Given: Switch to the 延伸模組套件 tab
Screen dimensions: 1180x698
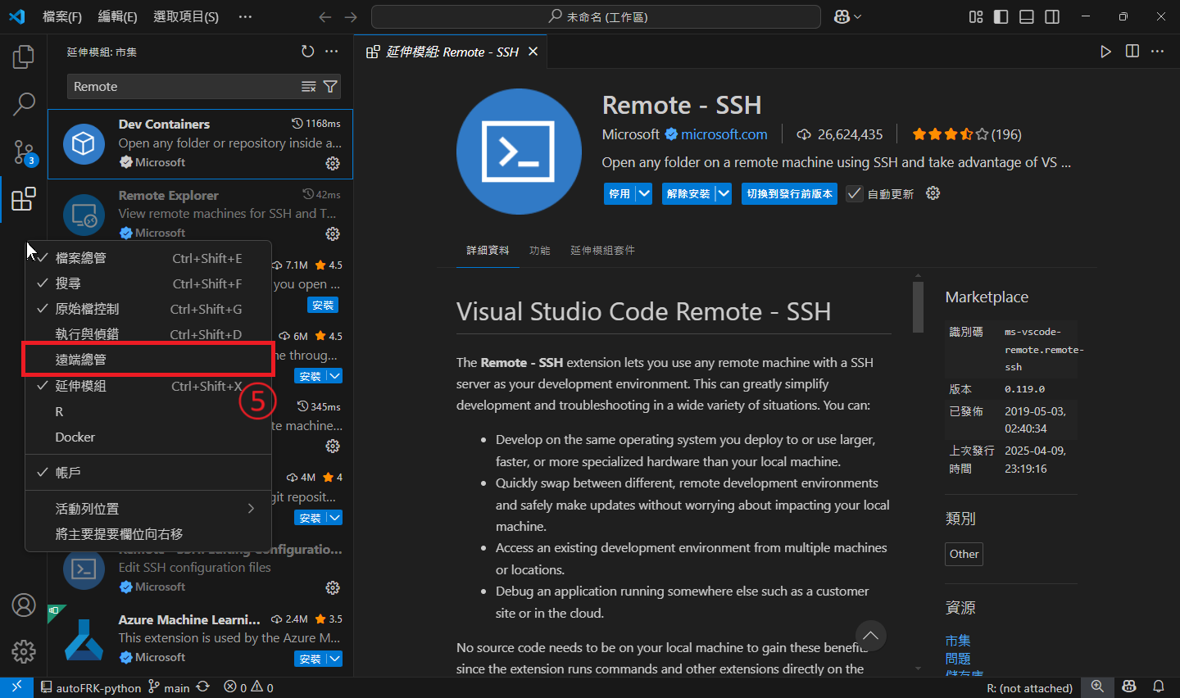Looking at the screenshot, I should 602,251.
